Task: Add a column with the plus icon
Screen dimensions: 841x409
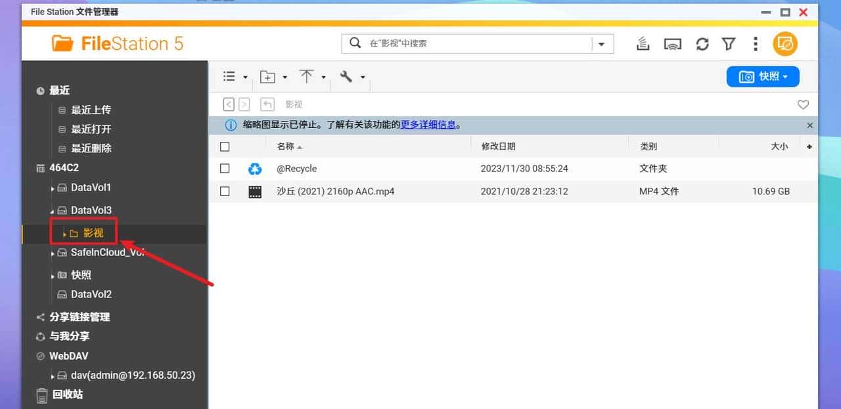Action: [x=809, y=146]
